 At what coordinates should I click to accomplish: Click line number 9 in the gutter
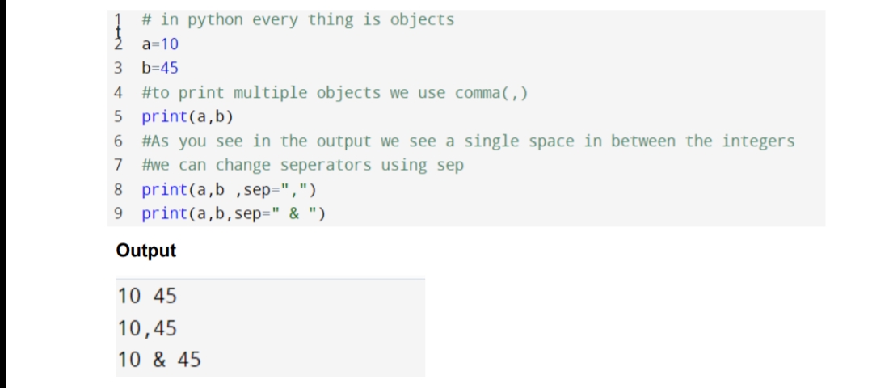[x=118, y=213]
